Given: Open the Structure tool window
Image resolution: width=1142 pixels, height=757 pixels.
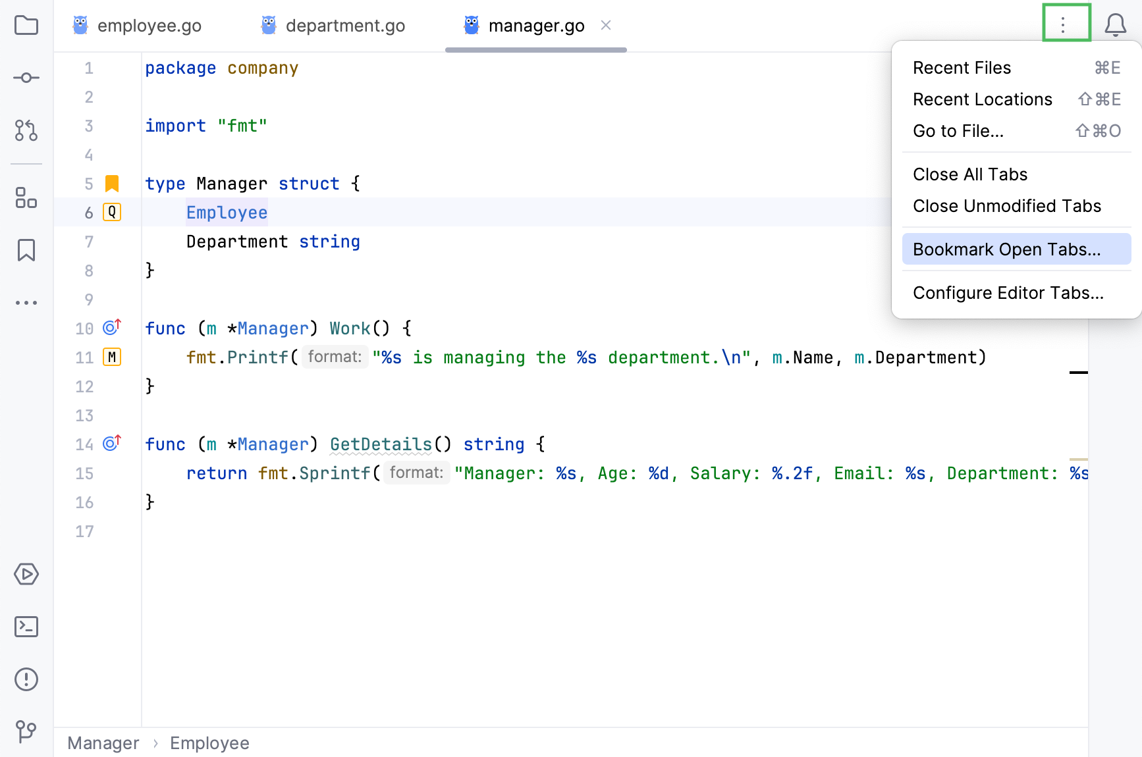Looking at the screenshot, I should point(26,198).
